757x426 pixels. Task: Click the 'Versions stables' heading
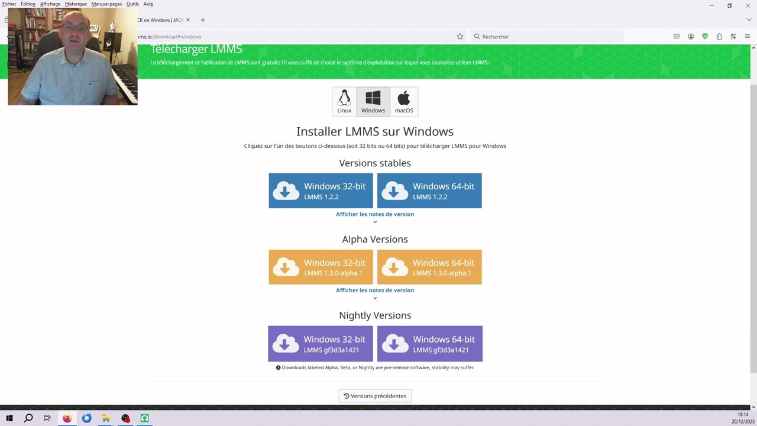[375, 163]
